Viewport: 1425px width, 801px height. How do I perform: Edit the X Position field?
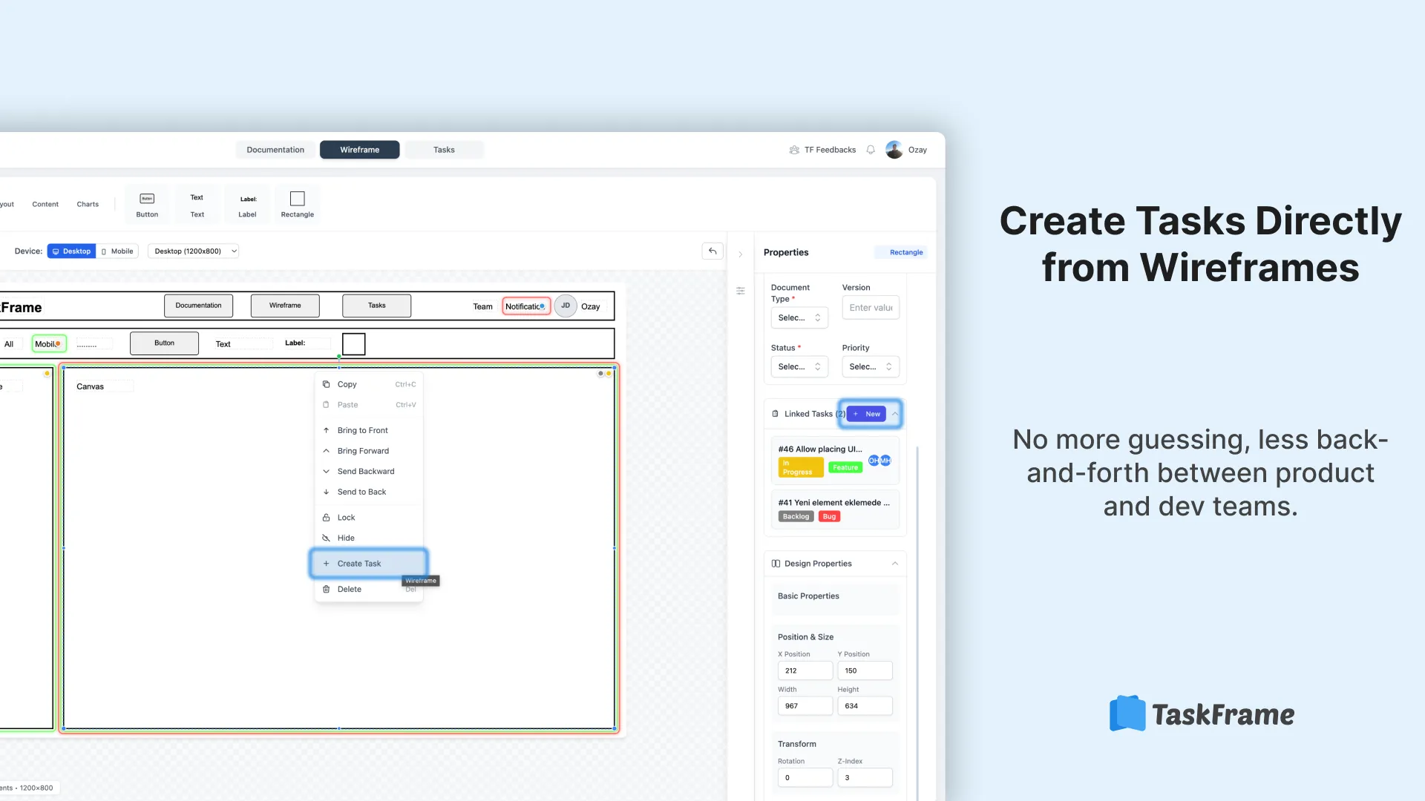(x=805, y=670)
